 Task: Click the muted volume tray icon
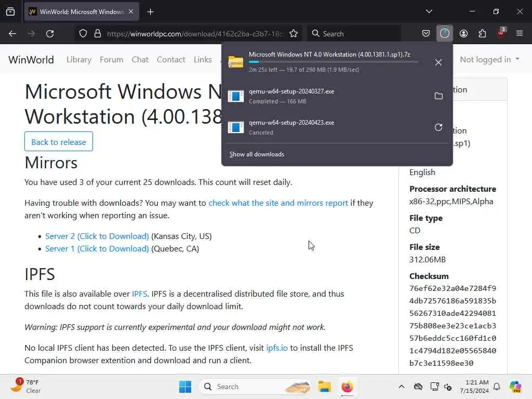[448, 387]
